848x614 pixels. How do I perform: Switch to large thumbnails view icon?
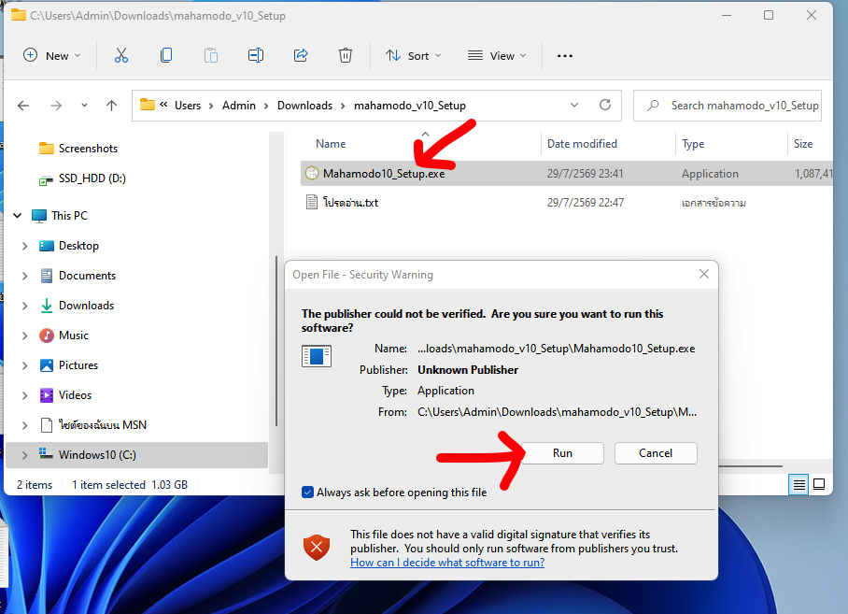coord(819,484)
